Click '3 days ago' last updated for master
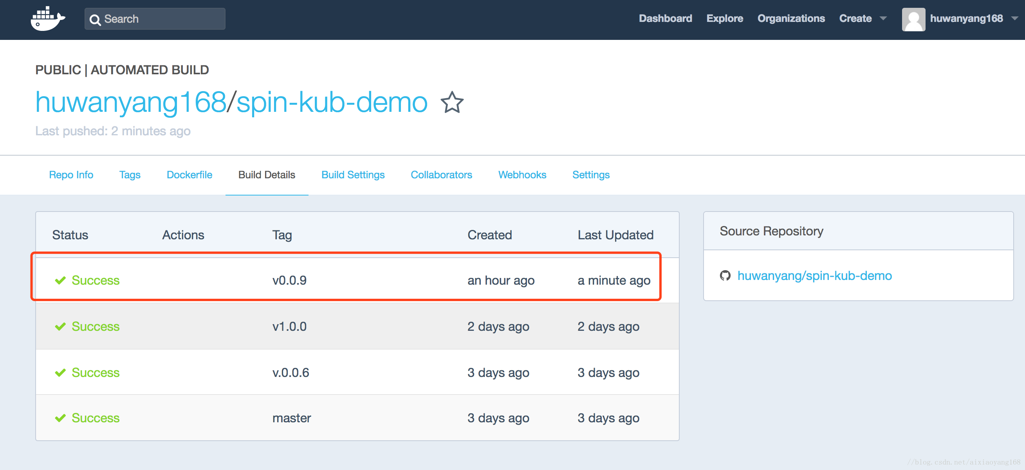 click(x=608, y=418)
